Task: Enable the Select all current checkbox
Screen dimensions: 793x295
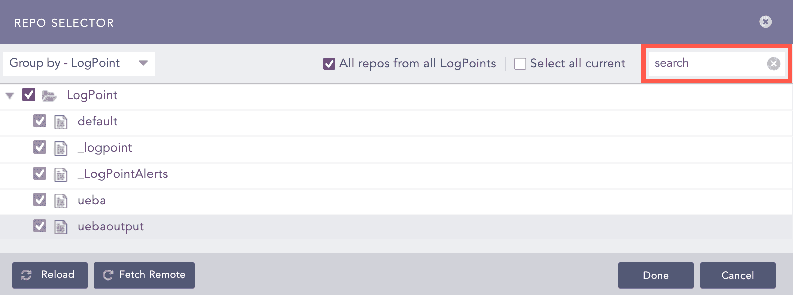Action: (x=520, y=63)
